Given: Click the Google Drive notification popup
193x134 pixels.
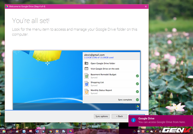Looking at the screenshot, I should 160,120.
